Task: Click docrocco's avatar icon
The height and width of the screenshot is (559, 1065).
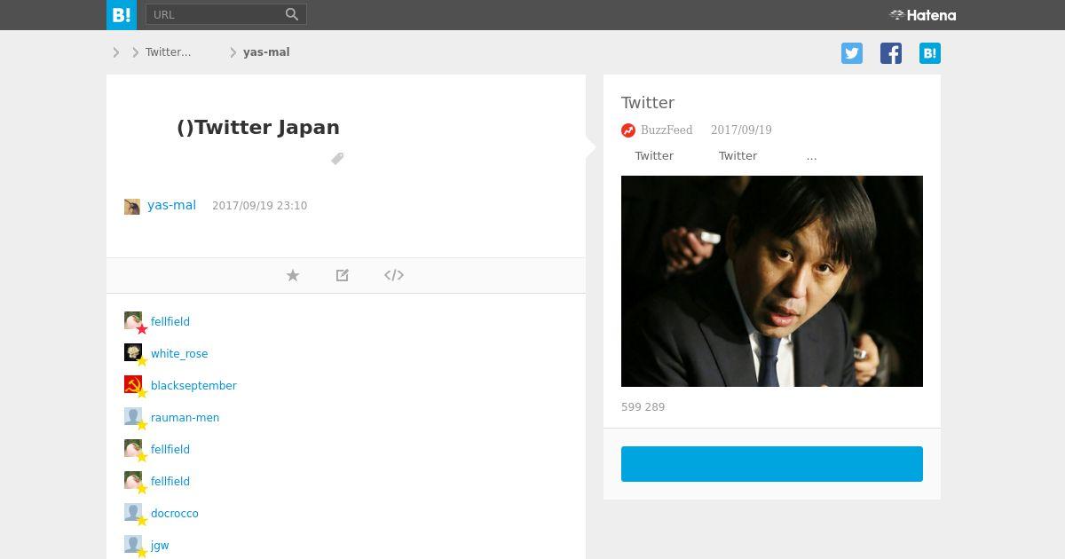Action: [135, 514]
